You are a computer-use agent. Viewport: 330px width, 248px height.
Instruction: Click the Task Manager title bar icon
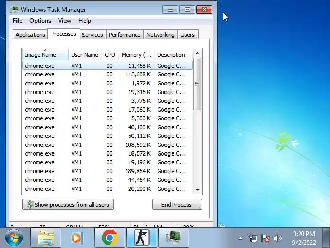[14, 9]
